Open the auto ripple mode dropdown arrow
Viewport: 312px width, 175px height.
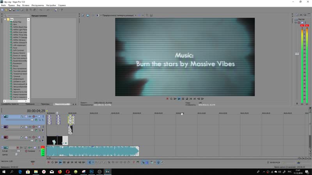click(x=155, y=162)
